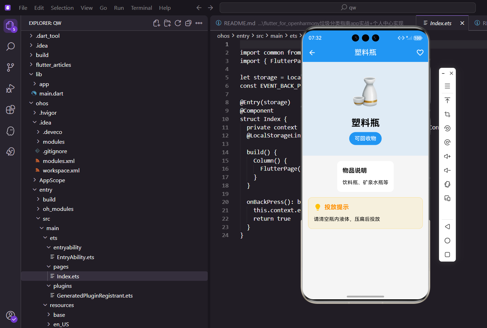487x328 pixels.
Task: Open the Help menu
Action: click(165, 8)
